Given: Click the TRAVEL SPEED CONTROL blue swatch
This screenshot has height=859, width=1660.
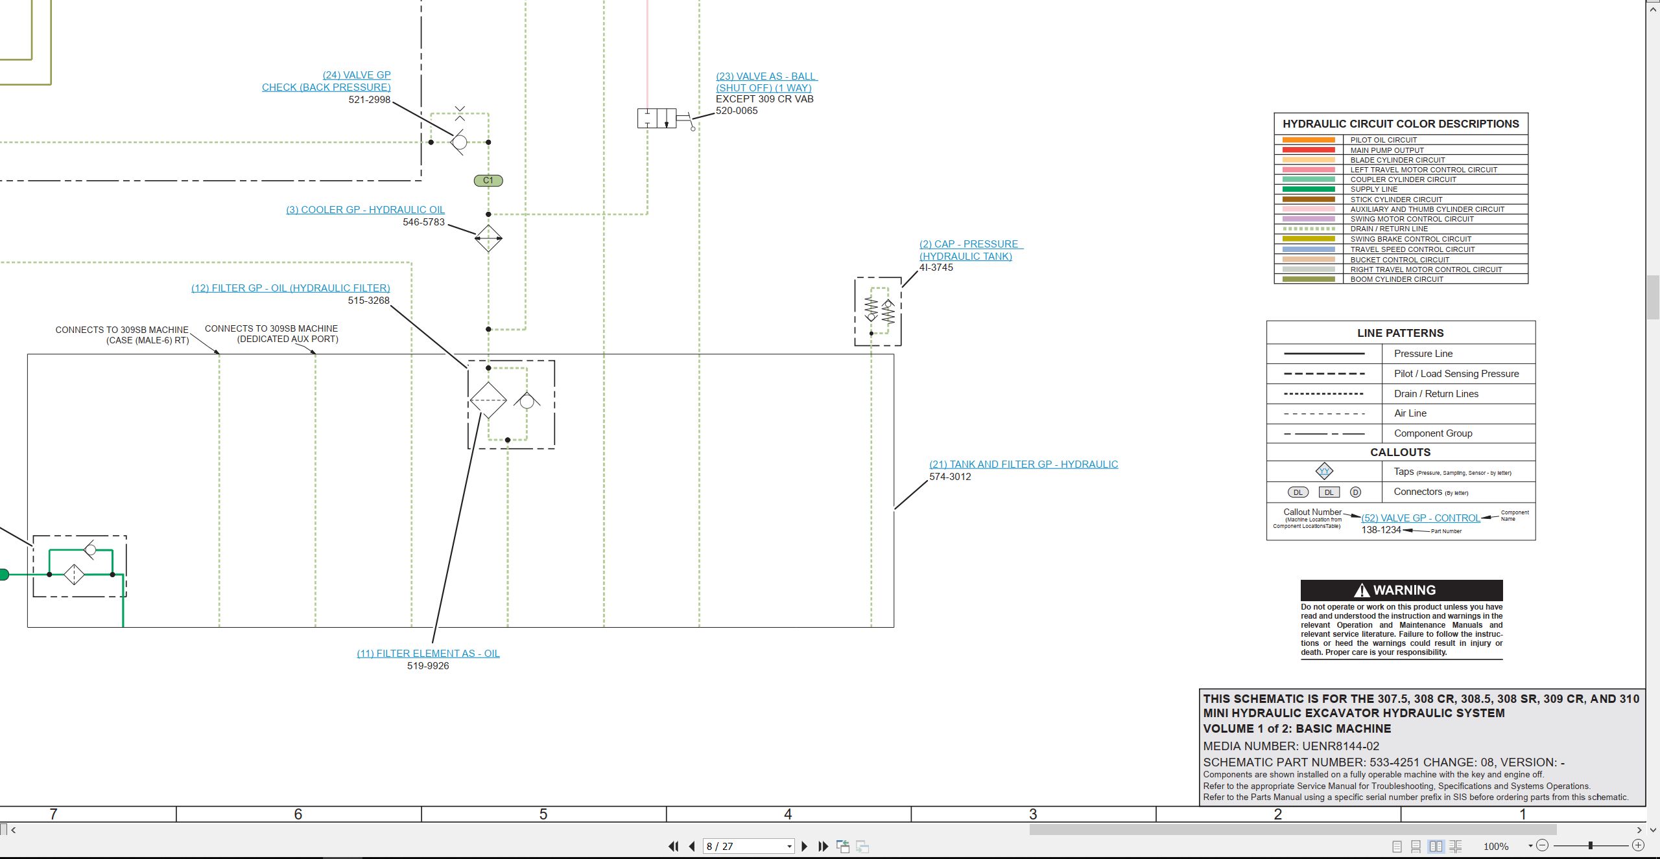Looking at the screenshot, I should coord(1309,249).
